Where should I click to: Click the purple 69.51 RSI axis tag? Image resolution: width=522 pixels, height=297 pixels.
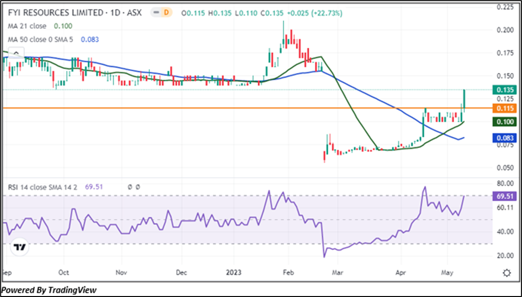(504, 196)
